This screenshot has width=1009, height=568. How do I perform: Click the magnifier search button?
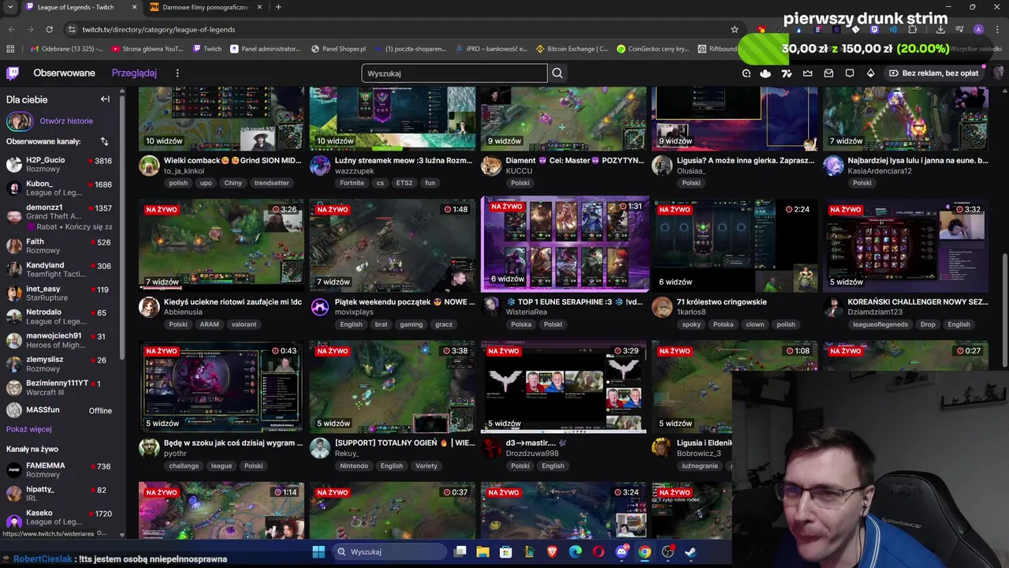pos(557,73)
